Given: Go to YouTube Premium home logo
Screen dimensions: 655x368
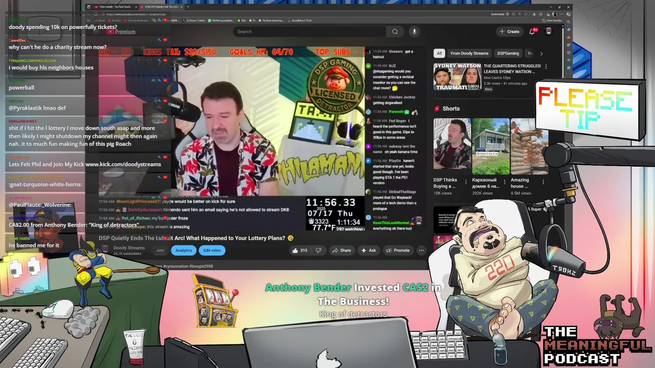Looking at the screenshot, I should 121,32.
